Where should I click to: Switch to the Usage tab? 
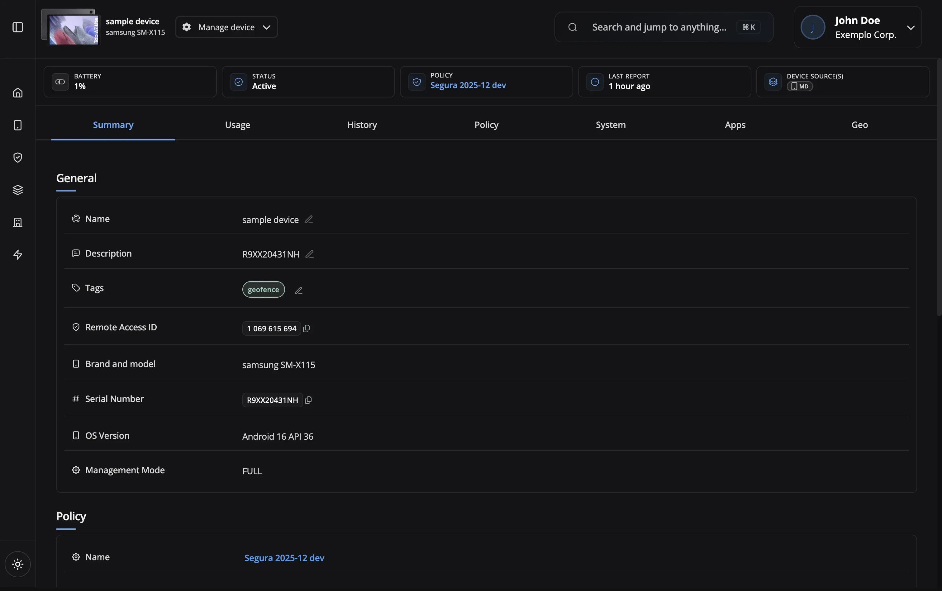point(237,125)
